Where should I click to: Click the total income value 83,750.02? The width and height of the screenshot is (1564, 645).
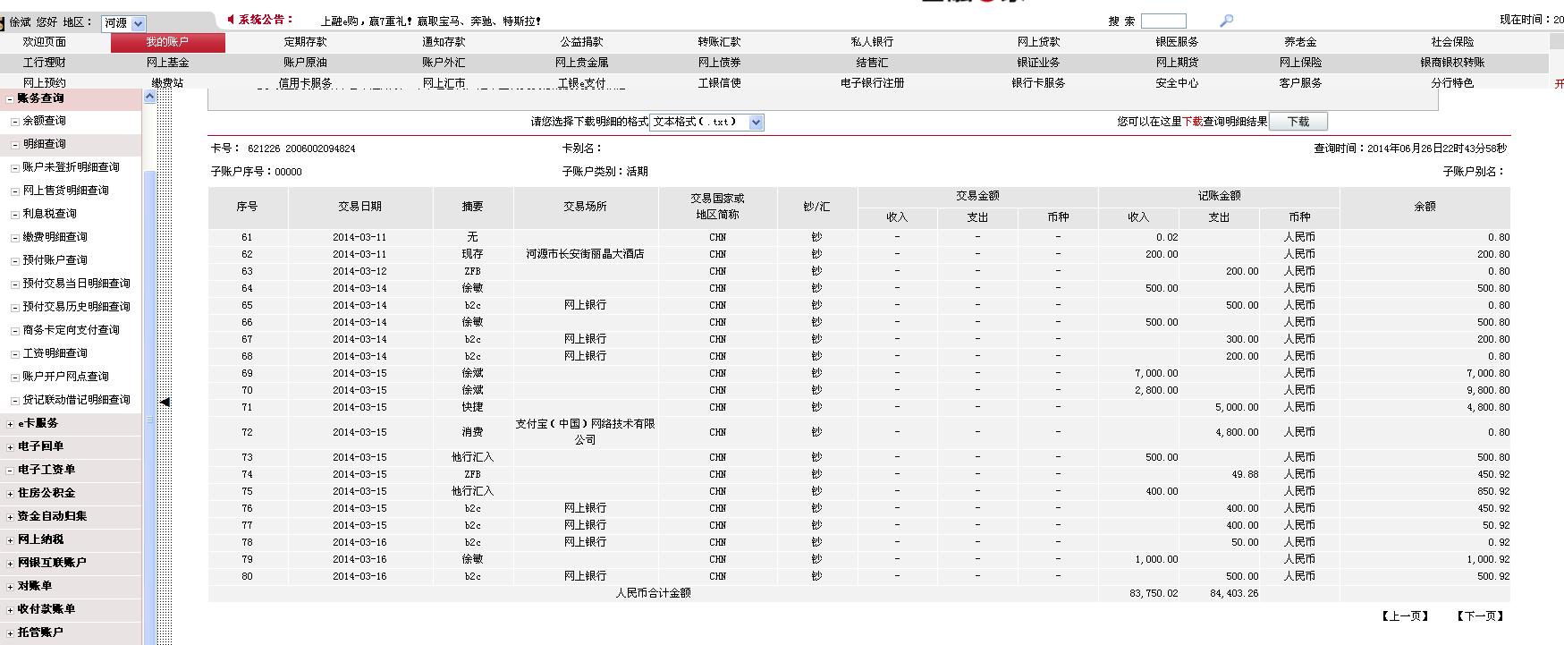pos(1154,593)
